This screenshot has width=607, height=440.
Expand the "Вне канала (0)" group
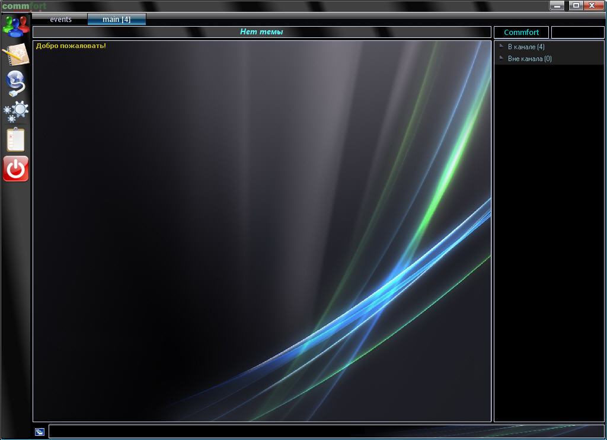point(501,58)
